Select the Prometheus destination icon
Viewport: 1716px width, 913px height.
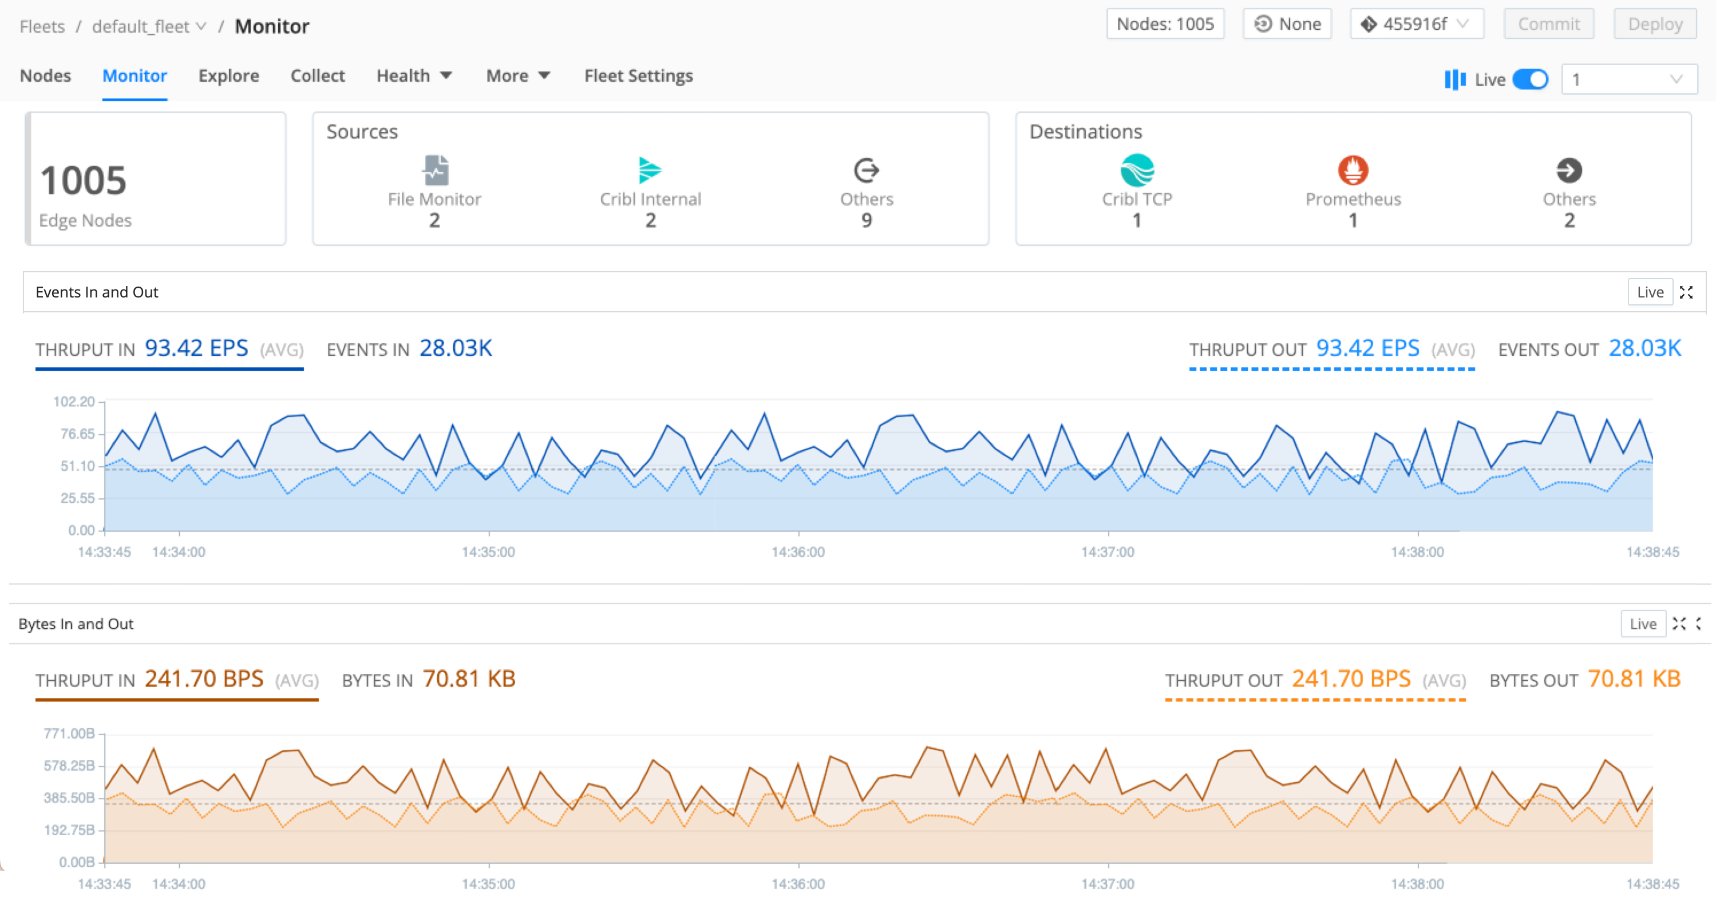pyautogui.click(x=1353, y=172)
